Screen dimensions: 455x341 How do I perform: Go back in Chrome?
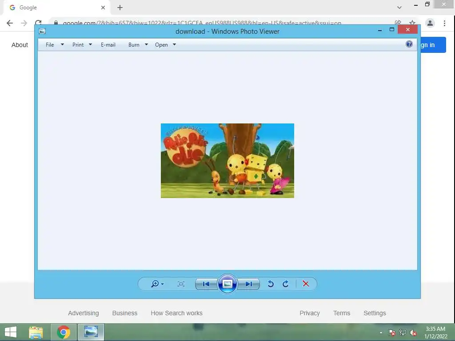10,23
